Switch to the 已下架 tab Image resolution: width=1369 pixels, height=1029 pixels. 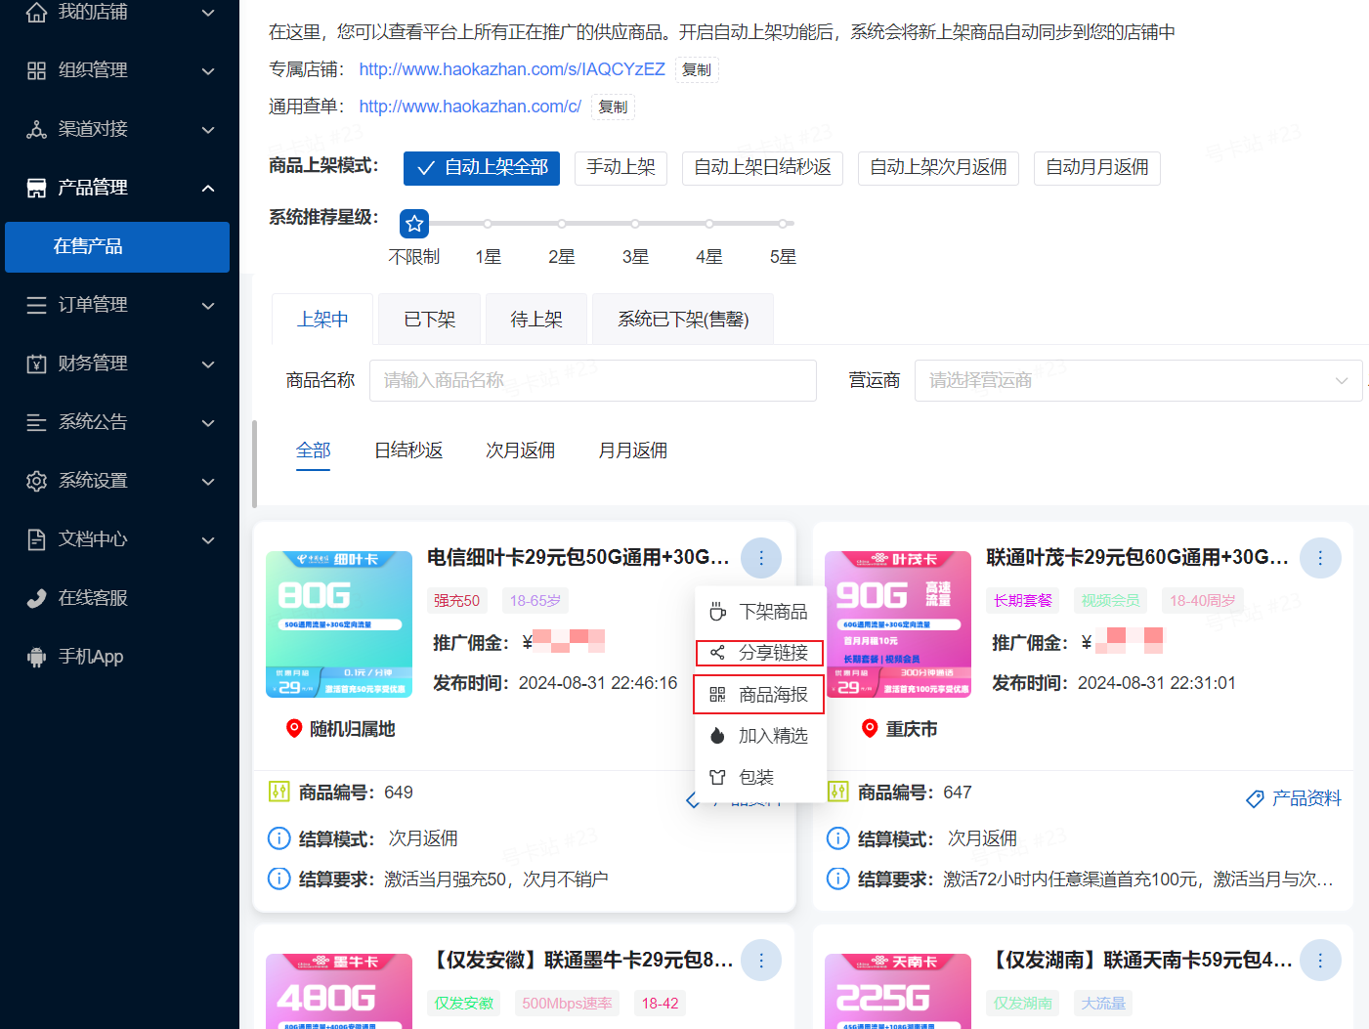[429, 320]
